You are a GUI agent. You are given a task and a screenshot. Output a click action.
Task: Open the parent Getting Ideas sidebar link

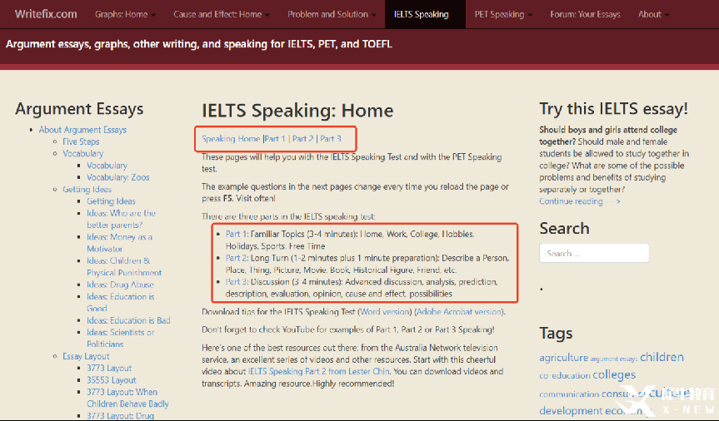point(87,189)
